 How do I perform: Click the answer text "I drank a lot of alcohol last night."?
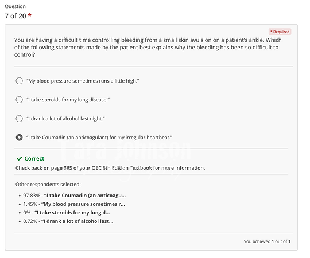click(65, 119)
